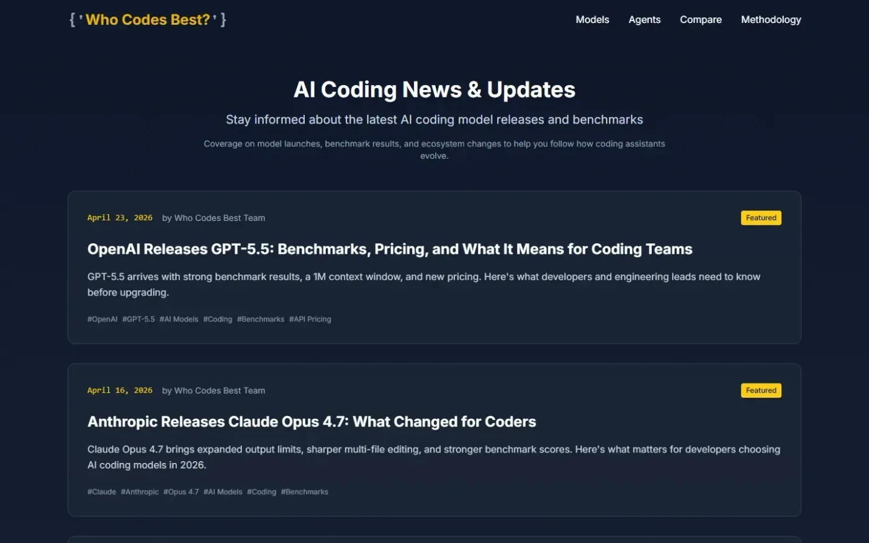Click #Benchmarks tag under GPT-5.5 article
The width and height of the screenshot is (869, 543).
(x=261, y=319)
